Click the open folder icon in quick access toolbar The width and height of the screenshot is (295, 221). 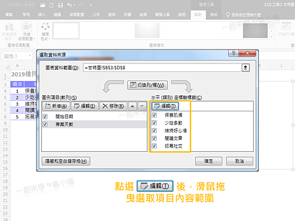click(43, 5)
